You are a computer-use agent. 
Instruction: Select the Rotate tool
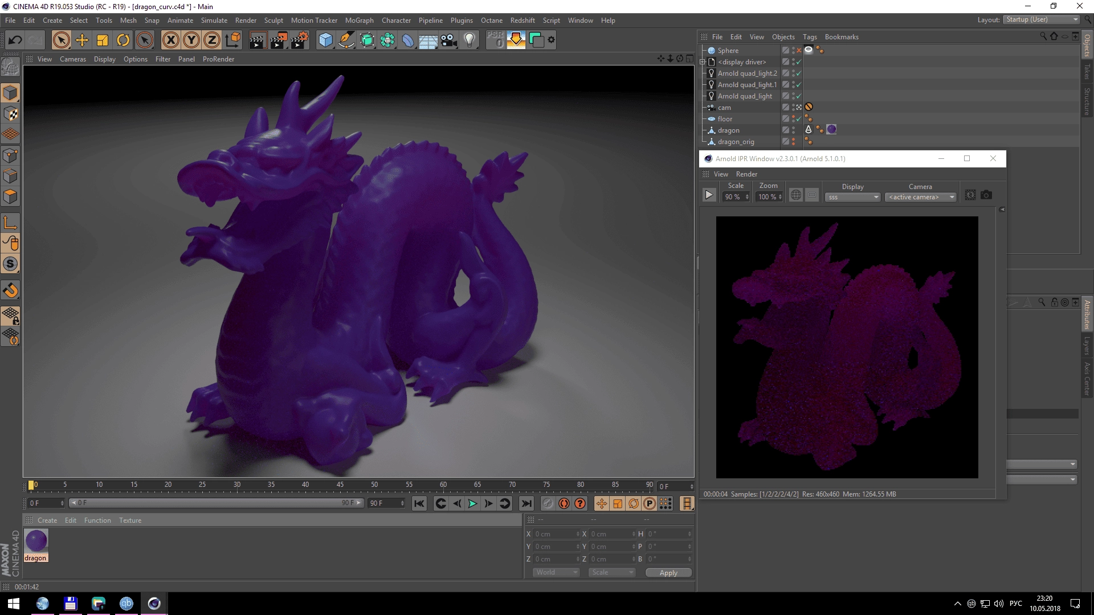(x=123, y=40)
